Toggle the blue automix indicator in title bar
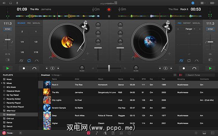Screen dimensions: 218x136 click(x=193, y=3)
